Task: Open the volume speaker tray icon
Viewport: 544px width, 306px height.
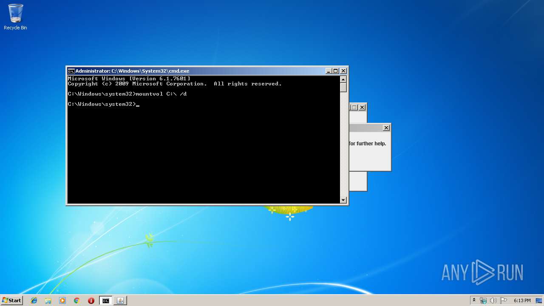Action: point(494,300)
